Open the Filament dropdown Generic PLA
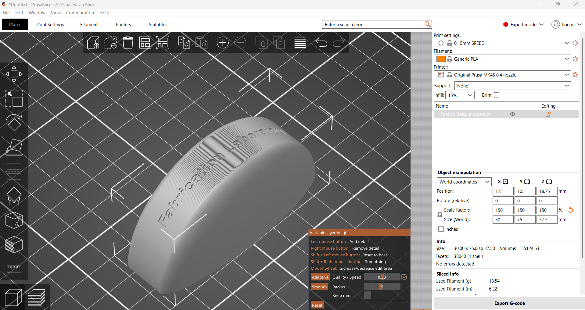 (502, 59)
